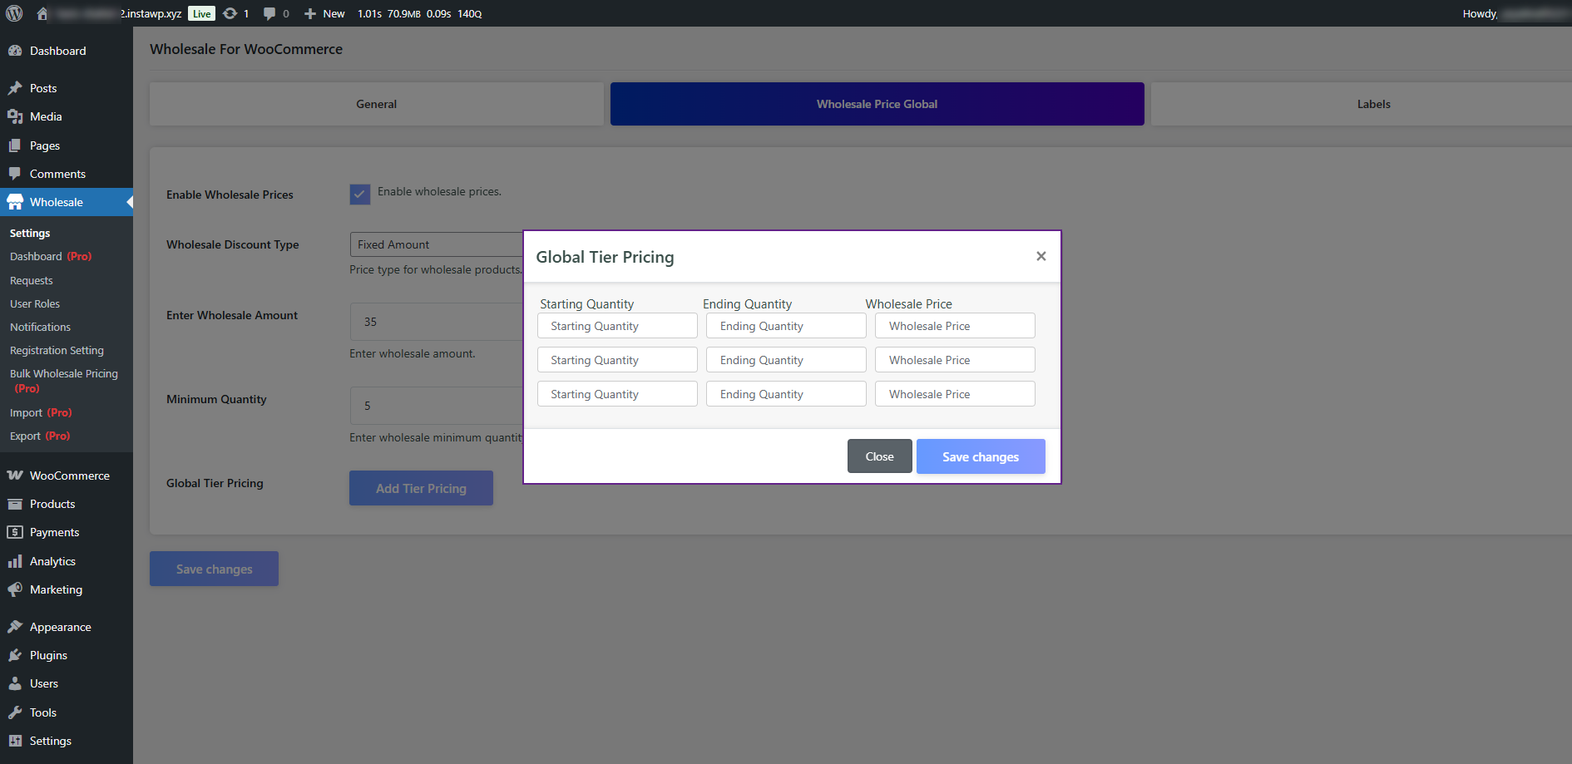Screen dimensions: 1572x764
Task: Click the Media icon in sidebar
Action: coord(15,116)
